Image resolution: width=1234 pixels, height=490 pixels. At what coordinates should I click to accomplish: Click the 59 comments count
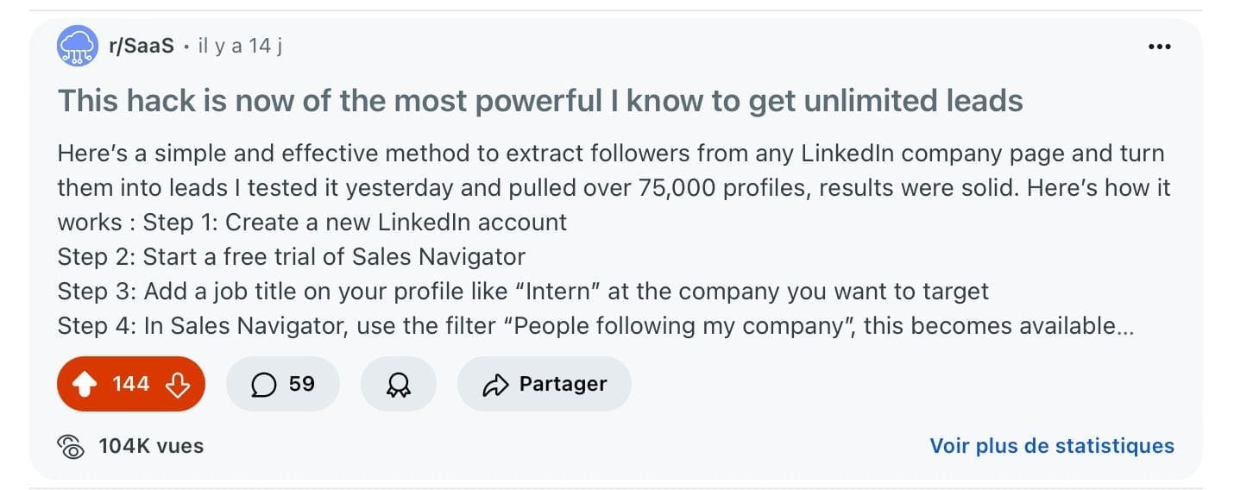coord(302,384)
